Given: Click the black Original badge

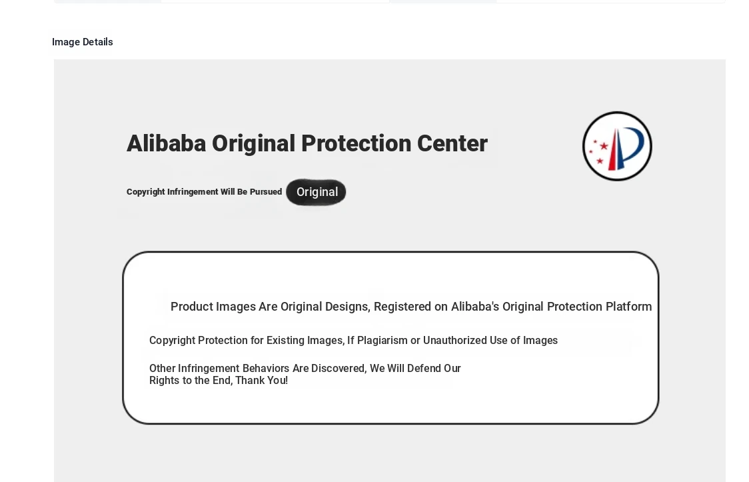Looking at the screenshot, I should point(317,192).
